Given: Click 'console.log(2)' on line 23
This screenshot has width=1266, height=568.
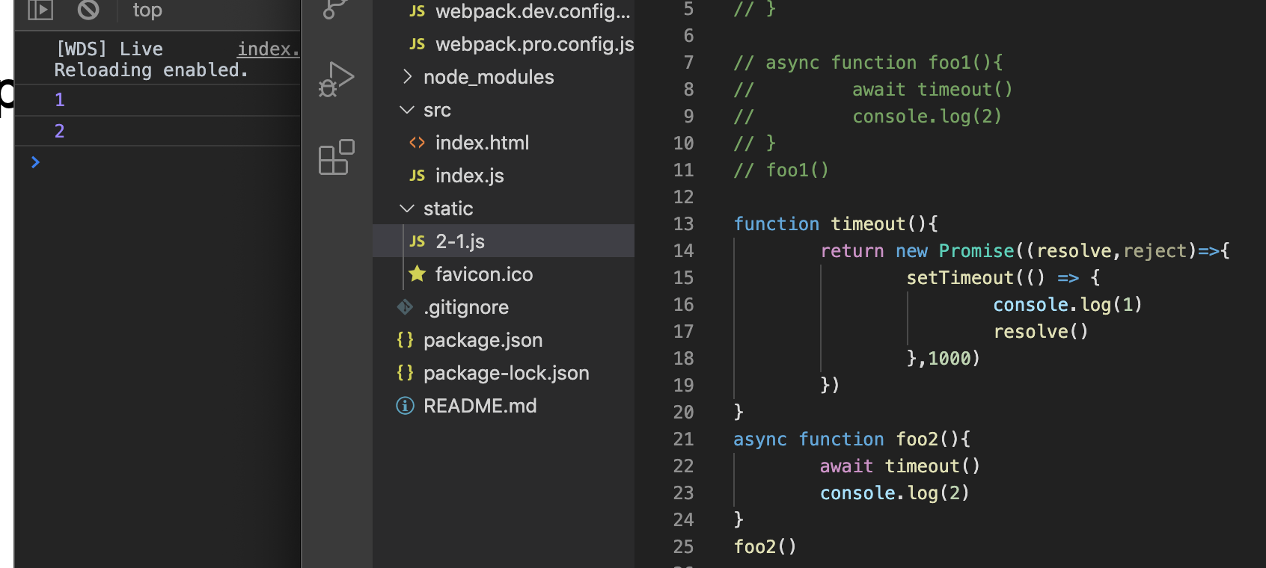Looking at the screenshot, I should pos(895,493).
